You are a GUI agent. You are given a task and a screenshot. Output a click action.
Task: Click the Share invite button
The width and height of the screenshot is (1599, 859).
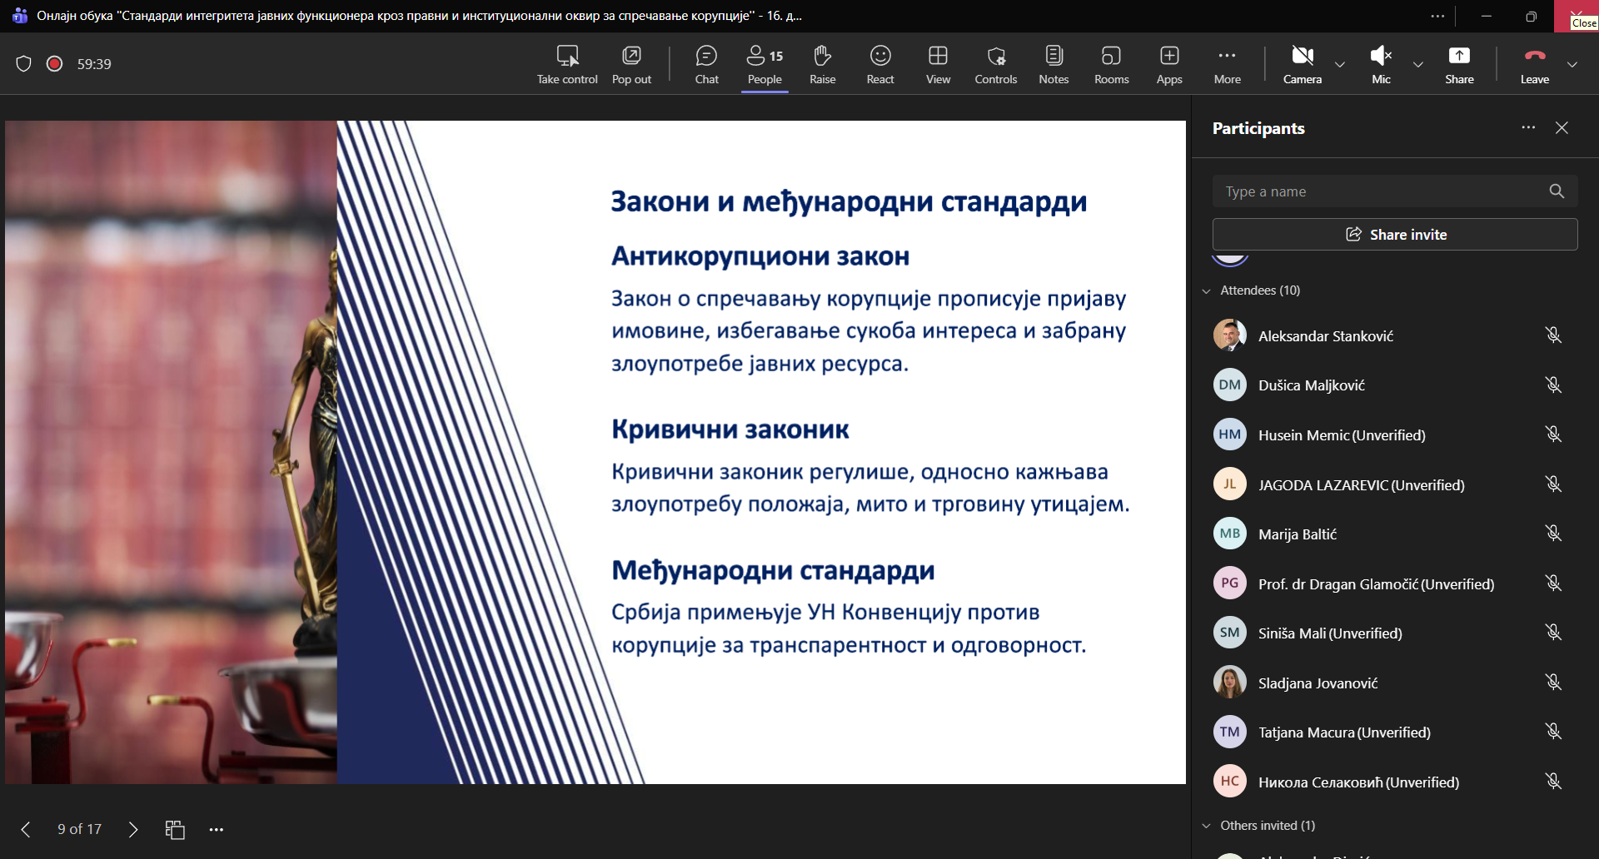point(1395,235)
